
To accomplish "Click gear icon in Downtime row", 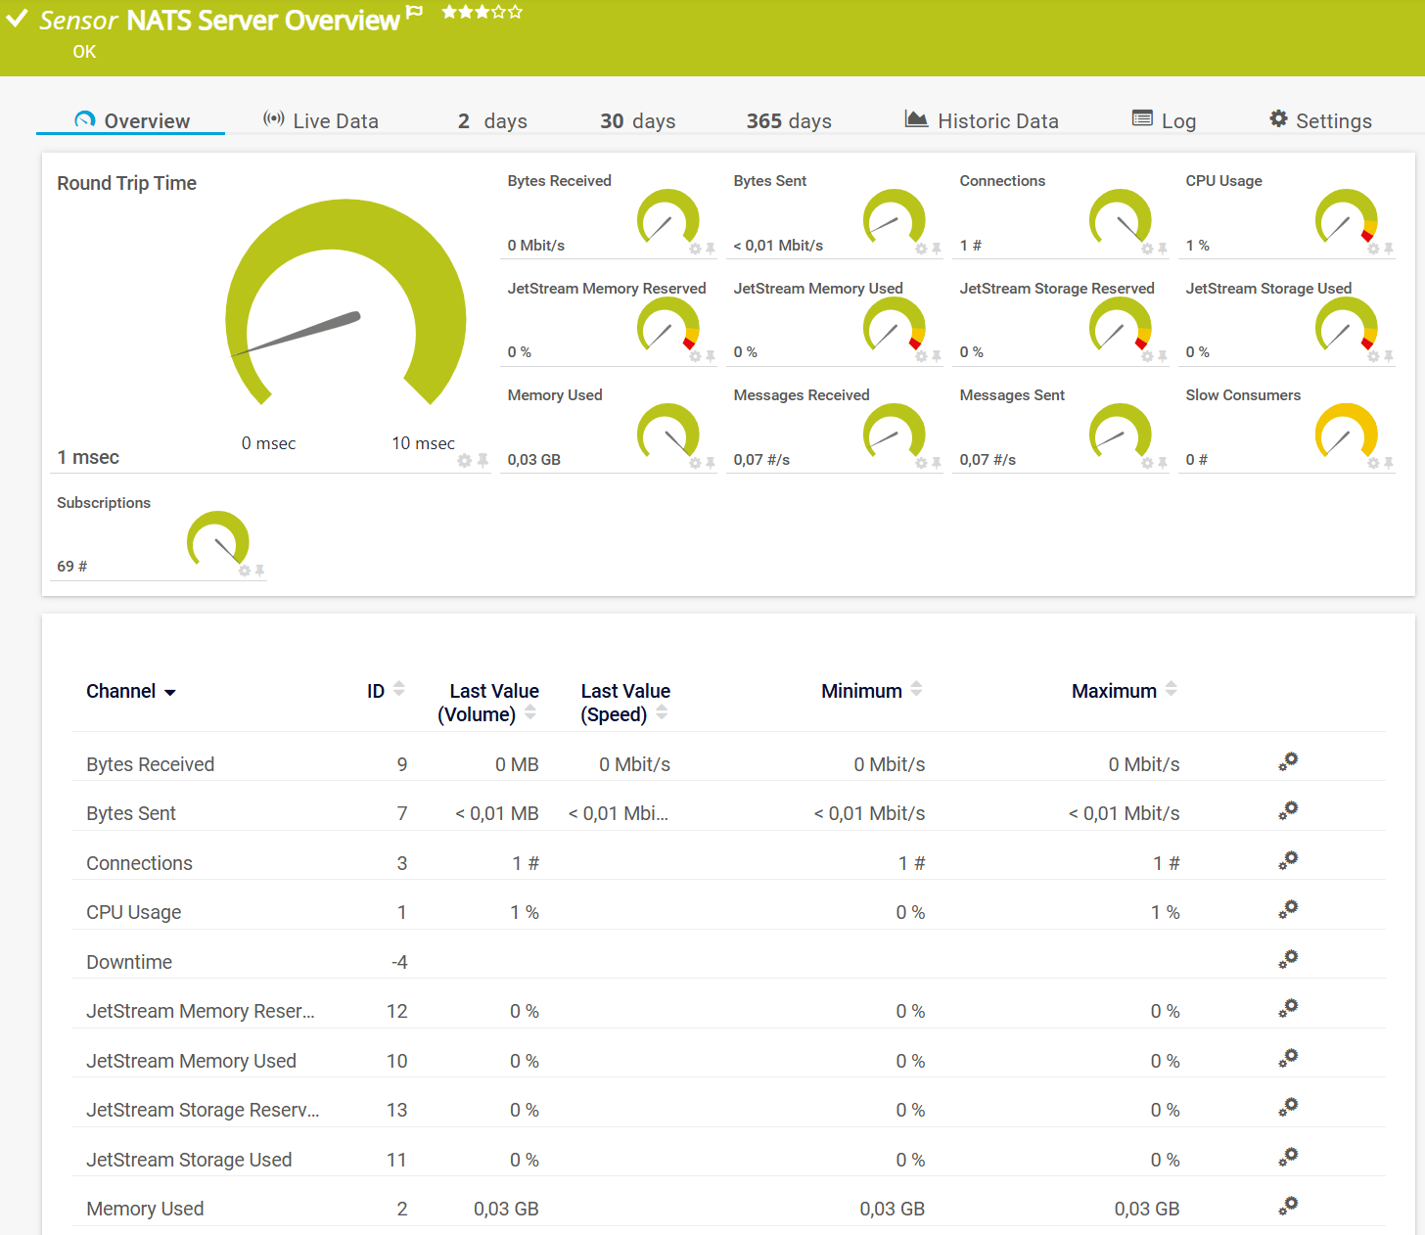I will 1288,959.
